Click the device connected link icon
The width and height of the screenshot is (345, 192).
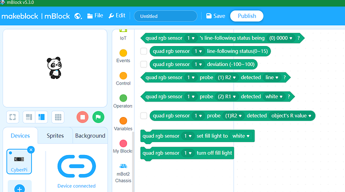tap(76, 166)
